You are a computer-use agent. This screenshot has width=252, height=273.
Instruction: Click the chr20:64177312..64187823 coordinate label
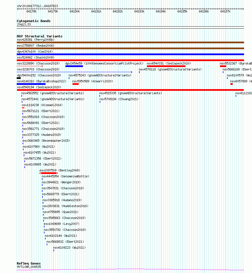(37, 6)
